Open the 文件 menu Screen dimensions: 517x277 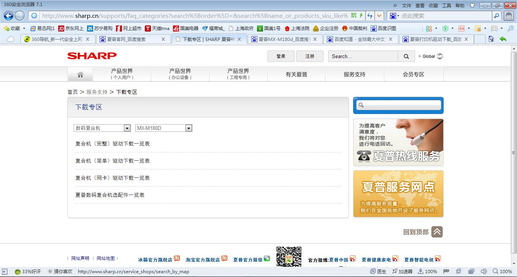(407, 5)
